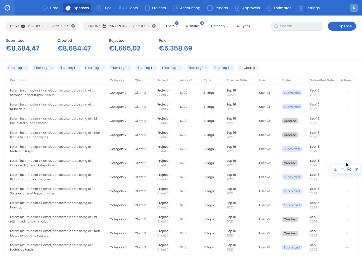This screenshot has width=362, height=257.
Task: Click the refresh icon in the row actions popup
Action: pos(342,169)
